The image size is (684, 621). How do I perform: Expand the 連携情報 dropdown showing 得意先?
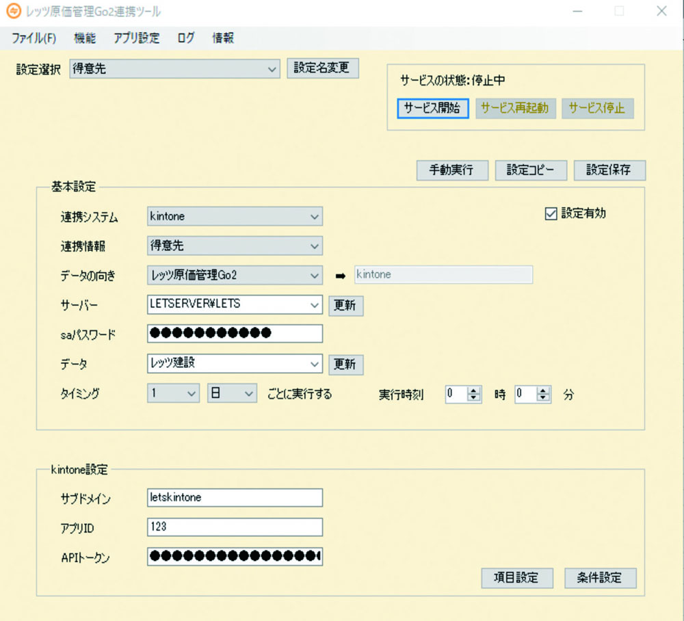click(235, 246)
